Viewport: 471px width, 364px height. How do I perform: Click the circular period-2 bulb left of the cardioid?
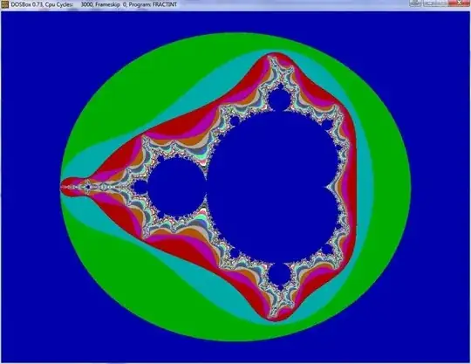click(x=177, y=188)
